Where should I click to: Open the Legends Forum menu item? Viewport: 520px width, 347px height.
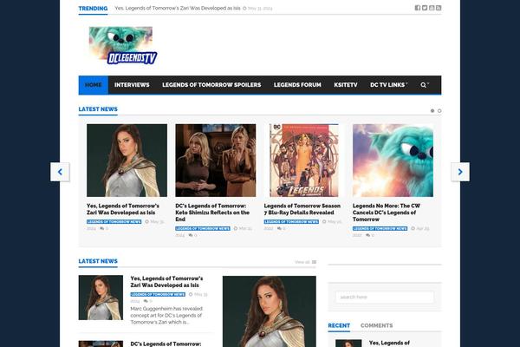pos(297,85)
